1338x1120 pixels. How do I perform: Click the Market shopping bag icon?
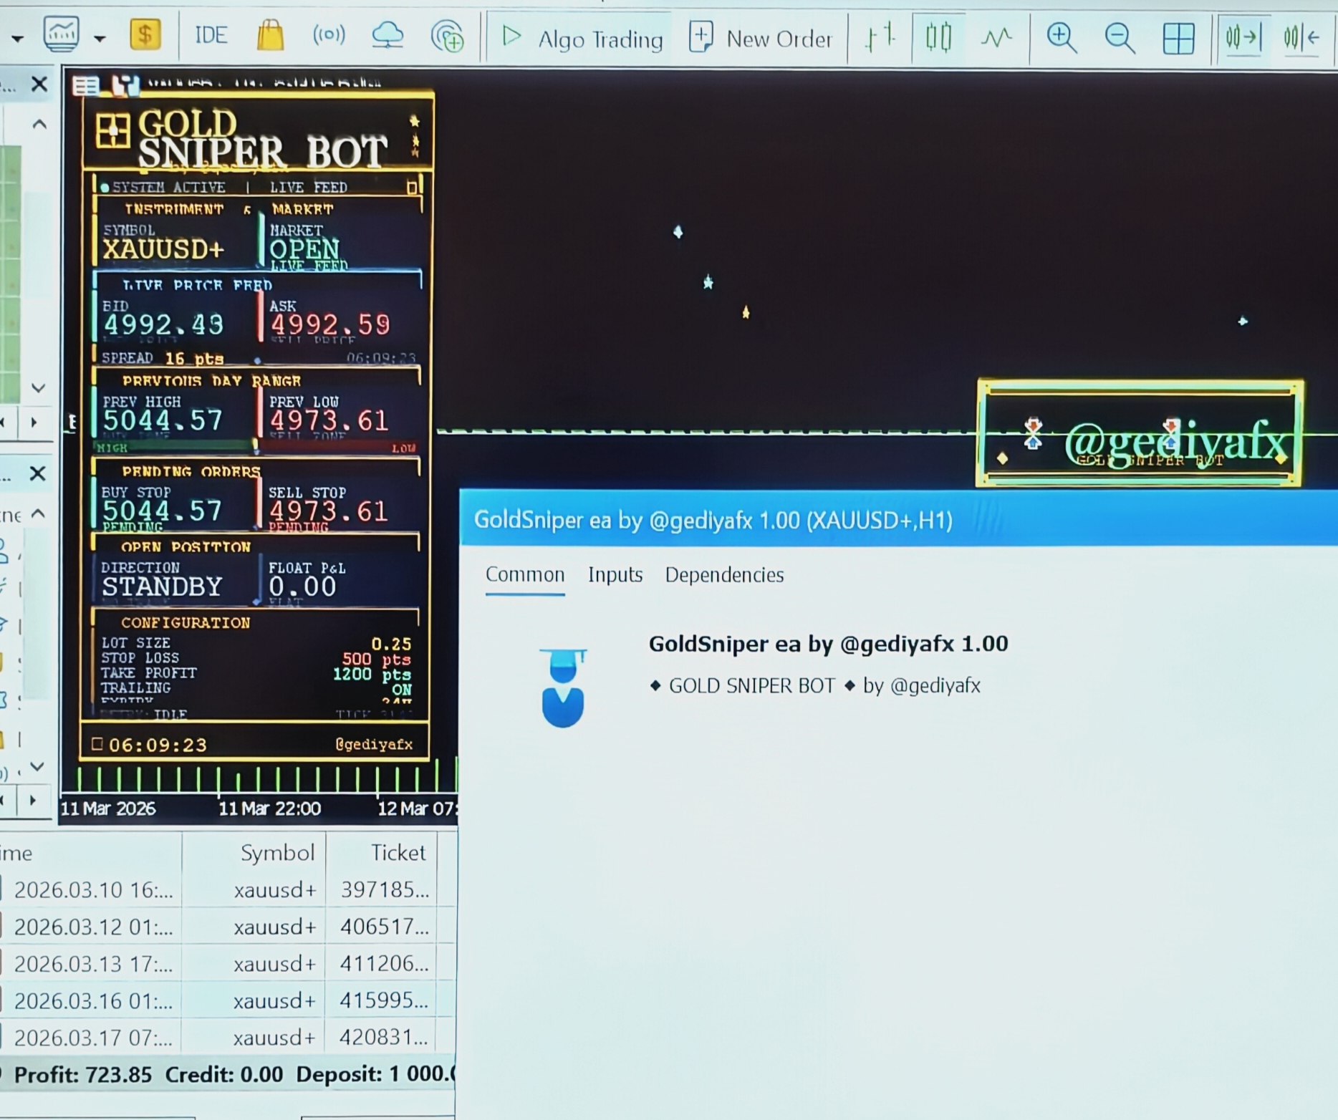coord(270,35)
